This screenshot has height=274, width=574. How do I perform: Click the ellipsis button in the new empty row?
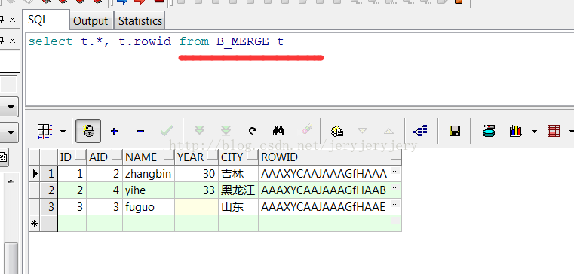pyautogui.click(x=396, y=221)
